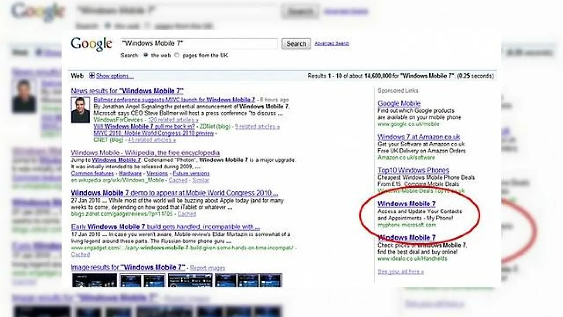Click the Search button
The height and width of the screenshot is (317, 563).
[x=296, y=44]
